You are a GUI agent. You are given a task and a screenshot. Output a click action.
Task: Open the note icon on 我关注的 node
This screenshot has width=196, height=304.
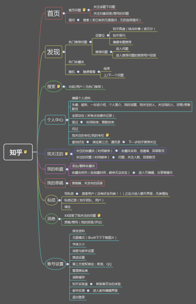point(66,154)
